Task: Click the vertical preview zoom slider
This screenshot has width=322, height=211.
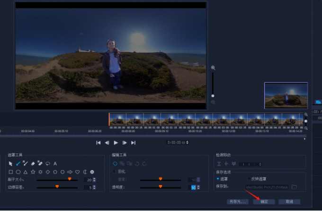Action: tap(213, 84)
